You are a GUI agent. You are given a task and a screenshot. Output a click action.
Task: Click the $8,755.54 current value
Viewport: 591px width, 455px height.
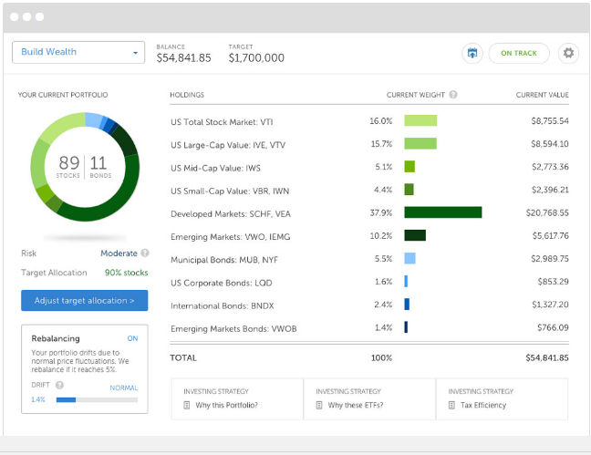(550, 121)
